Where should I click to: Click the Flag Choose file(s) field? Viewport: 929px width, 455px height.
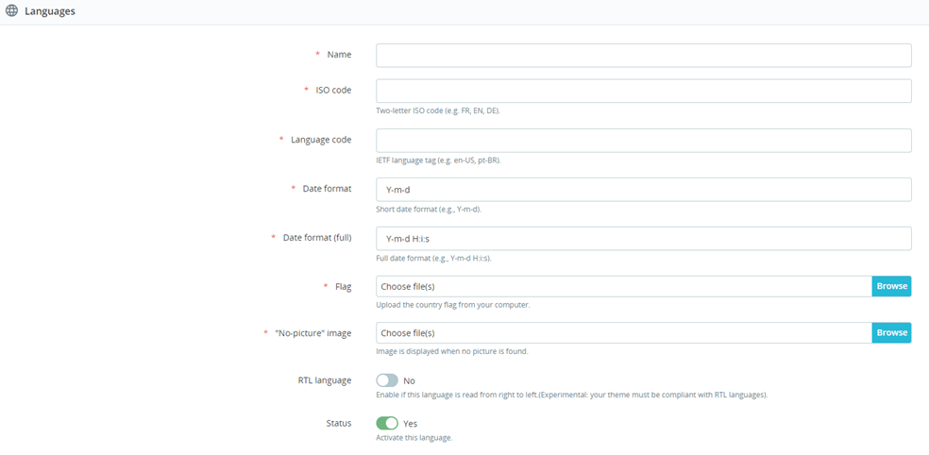624,286
